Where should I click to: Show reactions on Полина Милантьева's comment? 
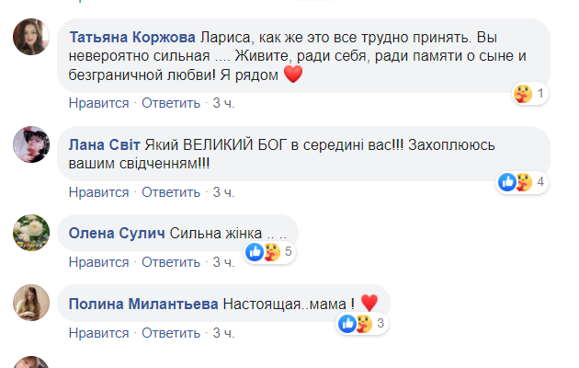361,323
